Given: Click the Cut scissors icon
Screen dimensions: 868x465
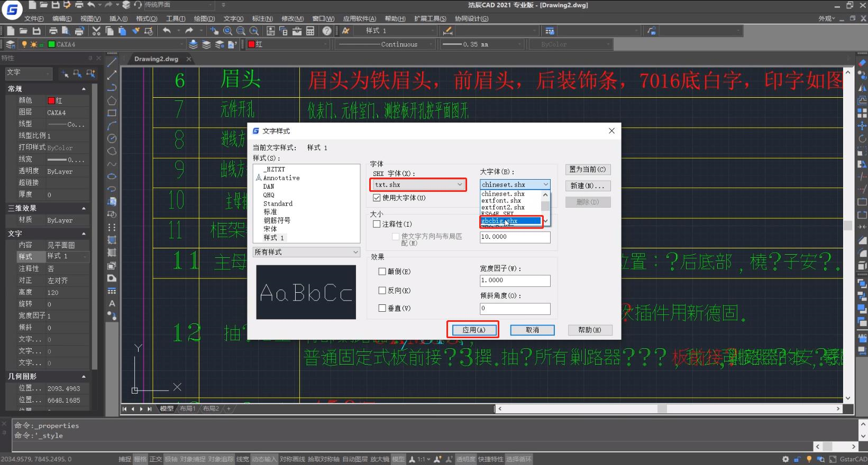Looking at the screenshot, I should point(96,31).
